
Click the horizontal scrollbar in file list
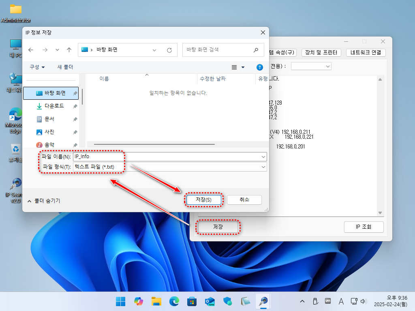[x=154, y=144]
